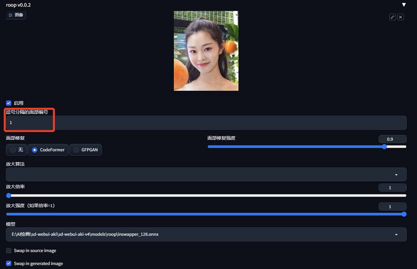Image resolution: width=417 pixels, height=269 pixels.
Task: Click the pencil edit image icon
Action: tap(393, 17)
